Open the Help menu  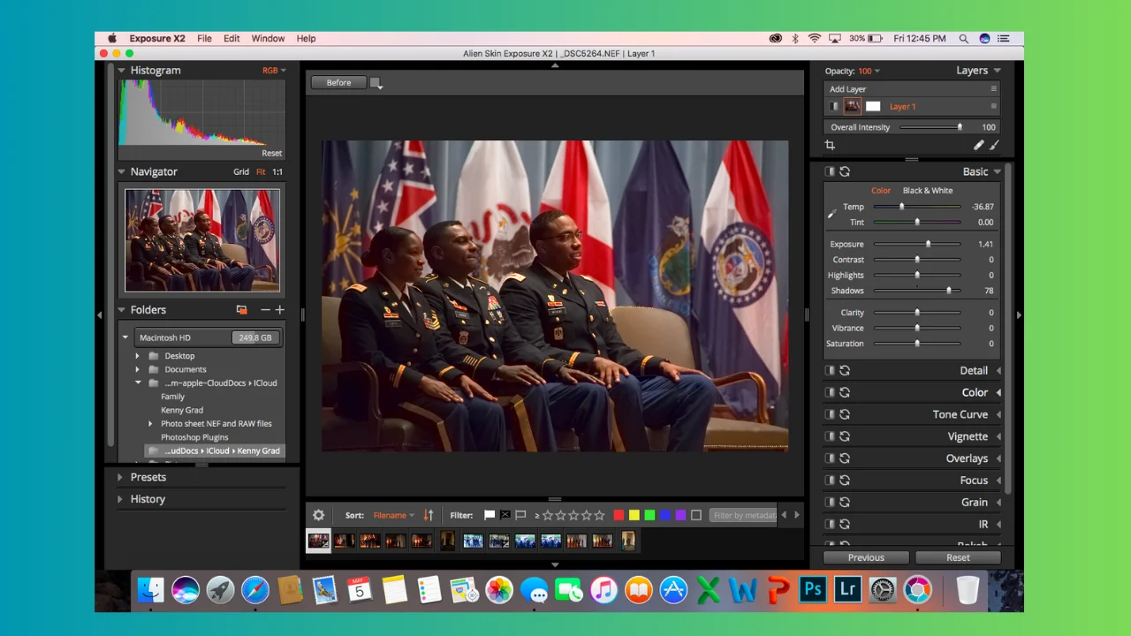pyautogui.click(x=306, y=39)
